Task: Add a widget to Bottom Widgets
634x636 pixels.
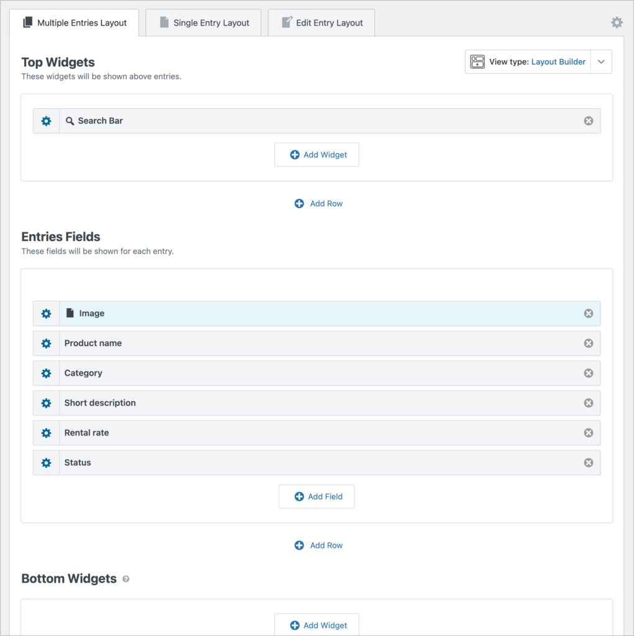Action: (x=316, y=625)
